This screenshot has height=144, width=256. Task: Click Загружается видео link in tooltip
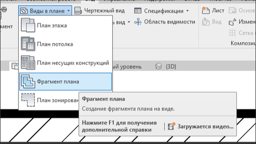coord(206,126)
